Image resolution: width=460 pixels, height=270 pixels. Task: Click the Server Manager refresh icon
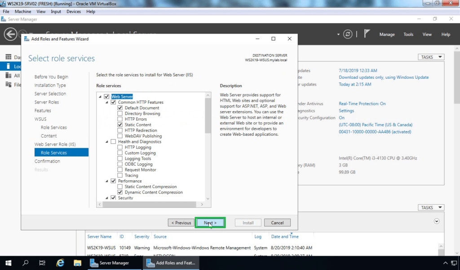coord(348,34)
